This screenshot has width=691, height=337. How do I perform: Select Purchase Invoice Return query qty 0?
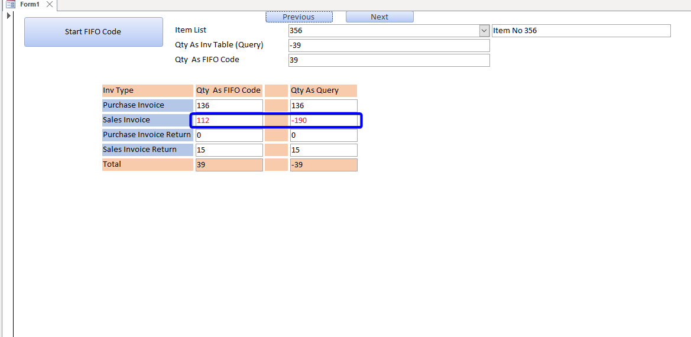coord(324,135)
